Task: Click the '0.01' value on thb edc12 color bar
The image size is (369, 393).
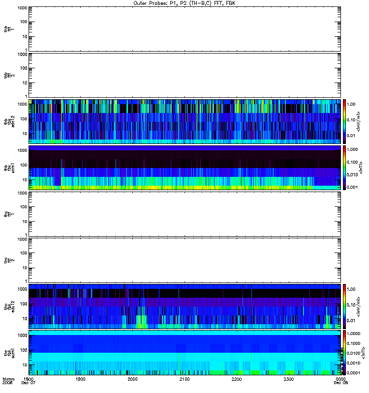Action: pos(351,136)
